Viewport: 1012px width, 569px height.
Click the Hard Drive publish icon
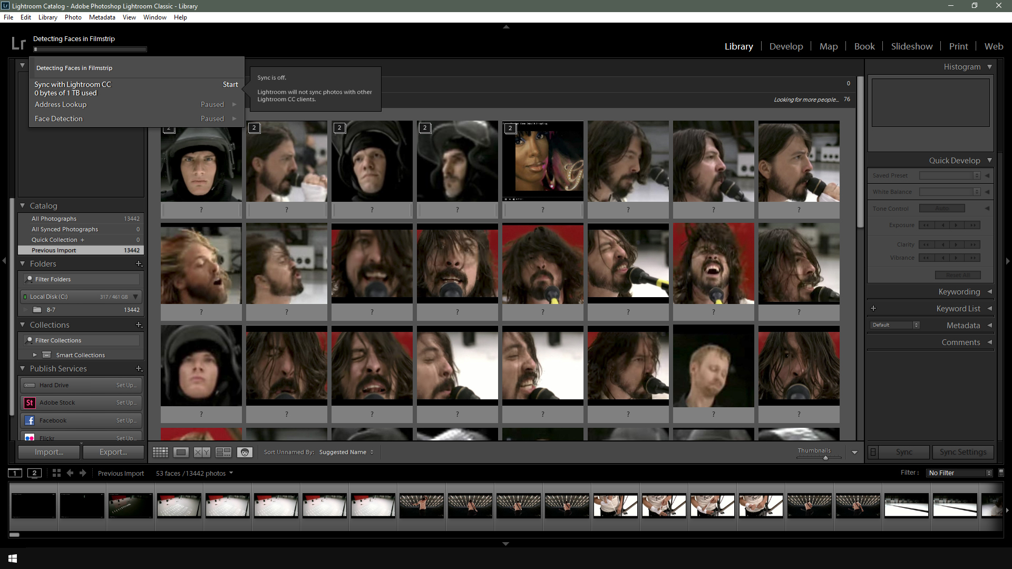(30, 385)
